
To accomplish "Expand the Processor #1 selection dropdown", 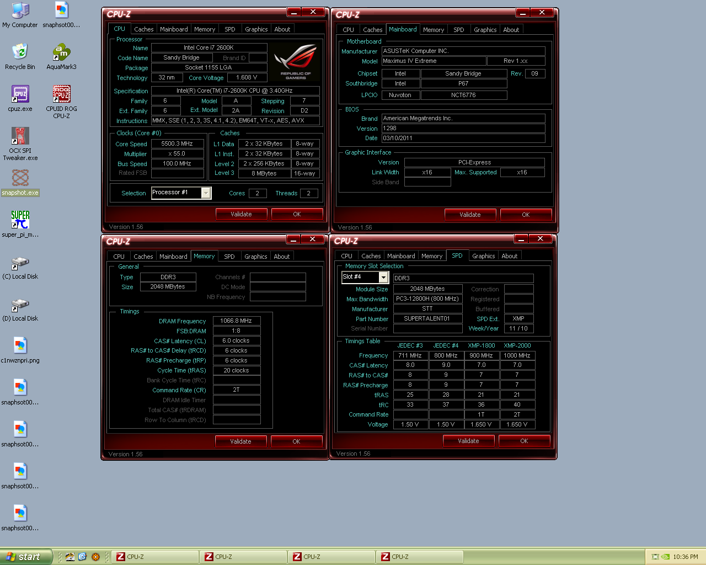I will pos(206,193).
